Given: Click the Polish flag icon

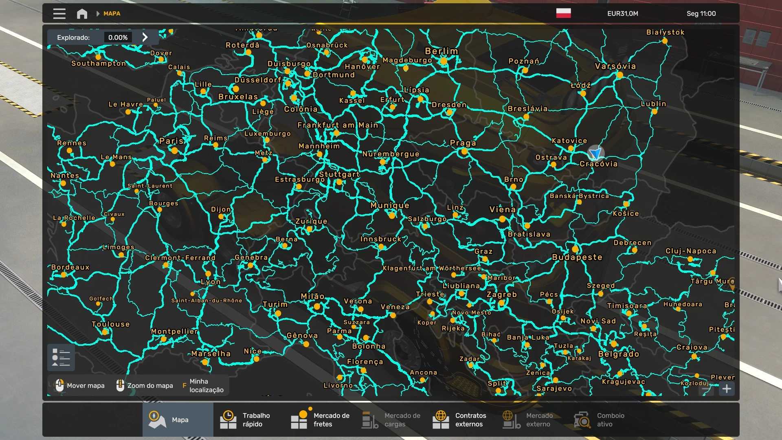Looking at the screenshot, I should (x=563, y=13).
